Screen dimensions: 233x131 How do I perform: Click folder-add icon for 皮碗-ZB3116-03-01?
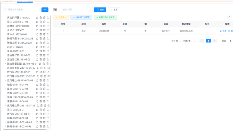pos(48,89)
